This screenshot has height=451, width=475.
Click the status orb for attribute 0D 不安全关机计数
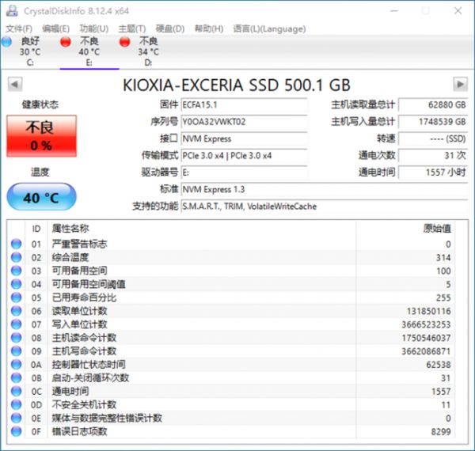tap(17, 404)
